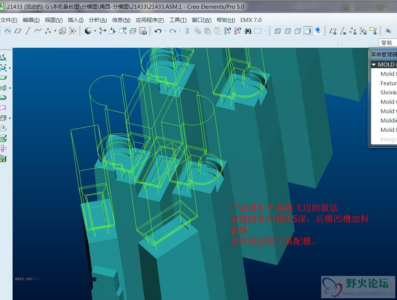This screenshot has width=397, height=300.
Task: Open the layers icon
Action: (133, 31)
